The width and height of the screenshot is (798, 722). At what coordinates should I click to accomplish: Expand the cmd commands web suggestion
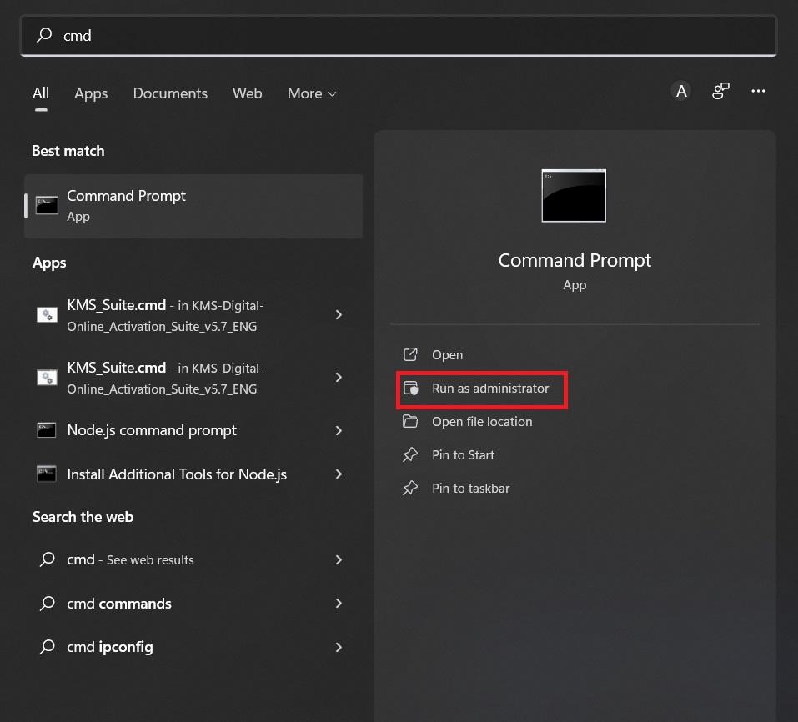[339, 603]
